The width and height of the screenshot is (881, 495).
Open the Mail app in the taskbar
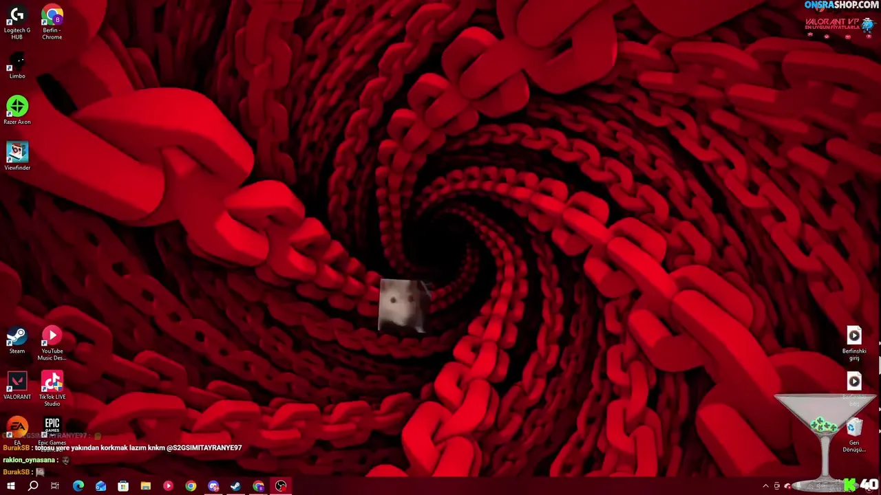click(100, 486)
